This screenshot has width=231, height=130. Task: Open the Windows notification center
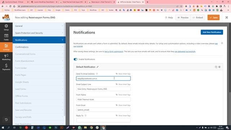tap(227, 127)
